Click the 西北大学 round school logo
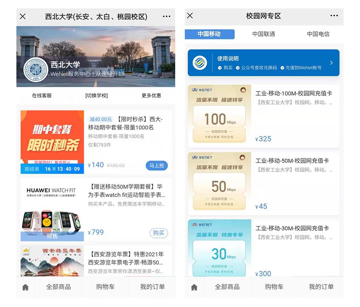 pos(36,69)
